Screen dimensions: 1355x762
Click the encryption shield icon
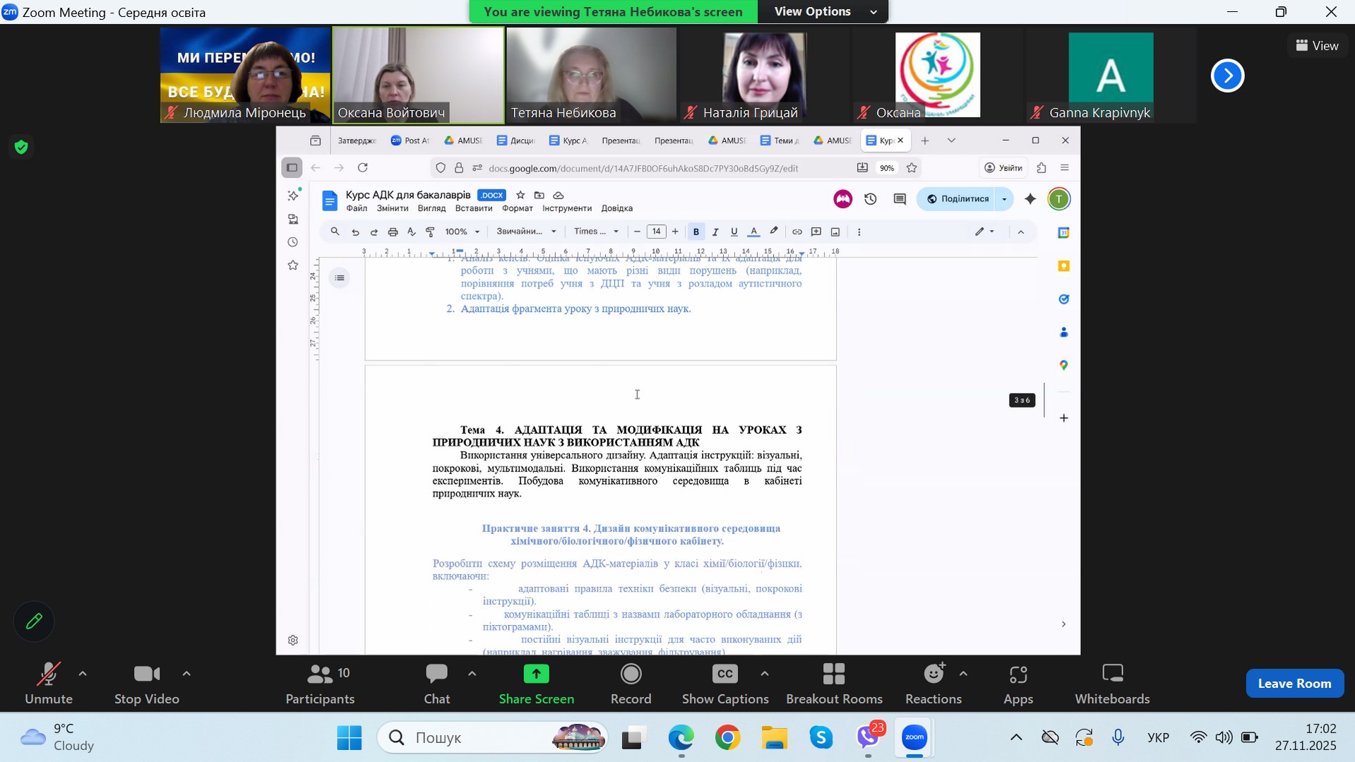tap(21, 147)
